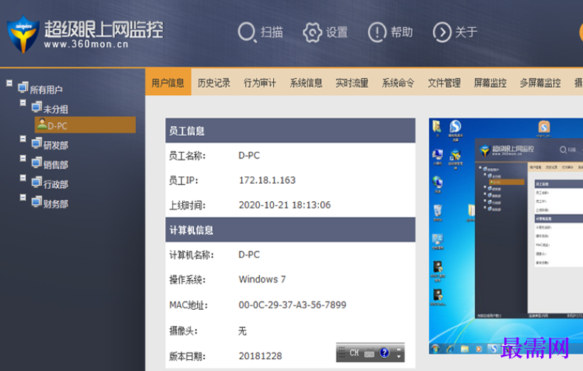The image size is (583, 371).
Task: Toggle expander beside 财务部
Action: [x=23, y=197]
